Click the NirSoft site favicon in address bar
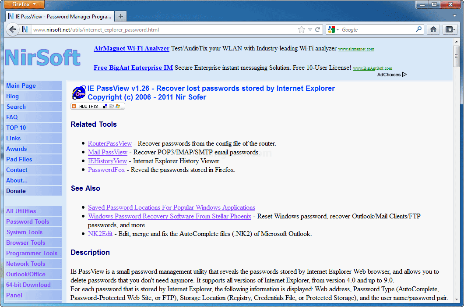The image size is (464, 307). coord(25,29)
